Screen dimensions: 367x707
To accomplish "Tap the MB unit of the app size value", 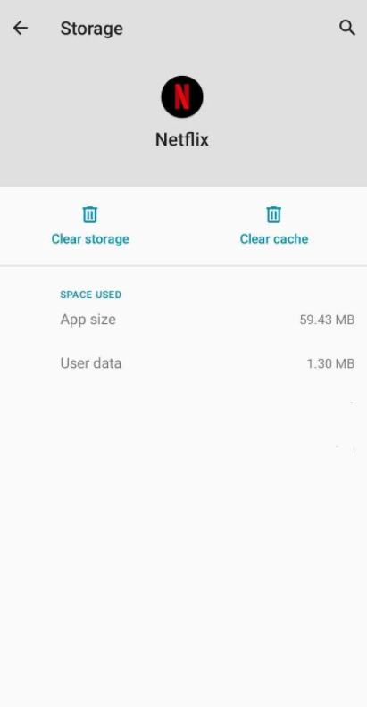I will pos(345,320).
